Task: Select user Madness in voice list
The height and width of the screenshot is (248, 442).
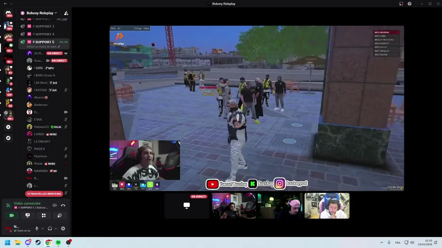Action: tap(47, 156)
